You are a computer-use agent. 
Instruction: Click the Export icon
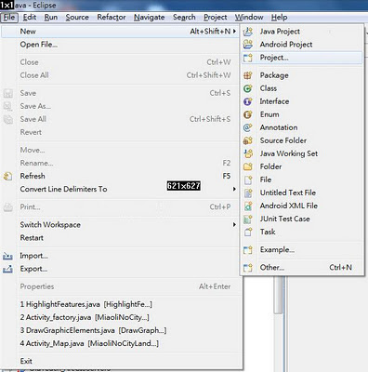pyautogui.click(x=7, y=269)
